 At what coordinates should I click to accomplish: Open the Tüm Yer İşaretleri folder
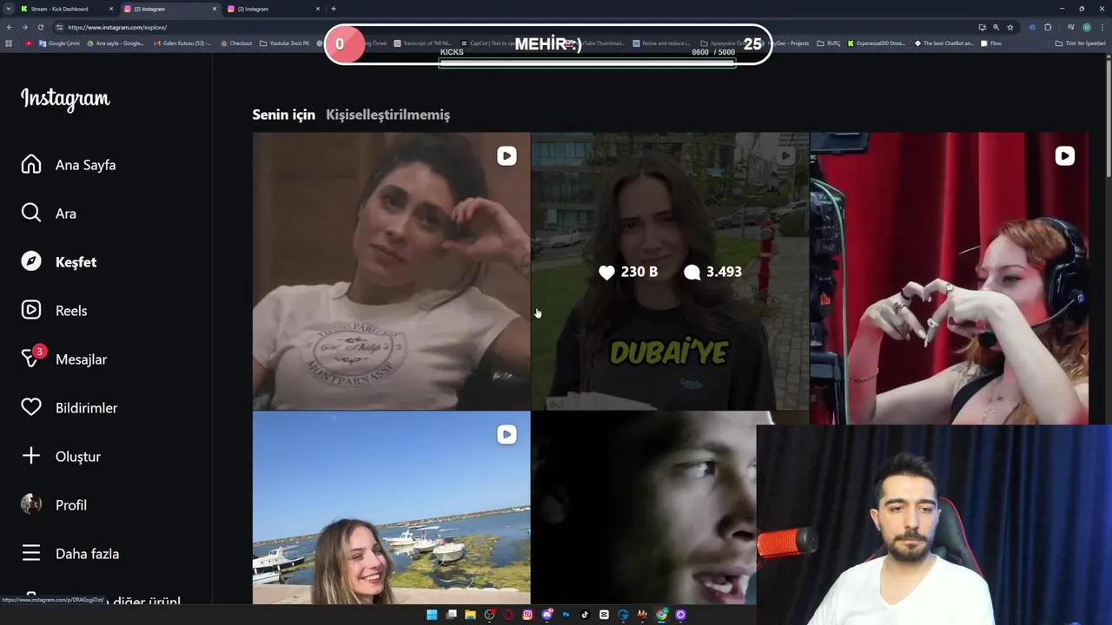1081,43
